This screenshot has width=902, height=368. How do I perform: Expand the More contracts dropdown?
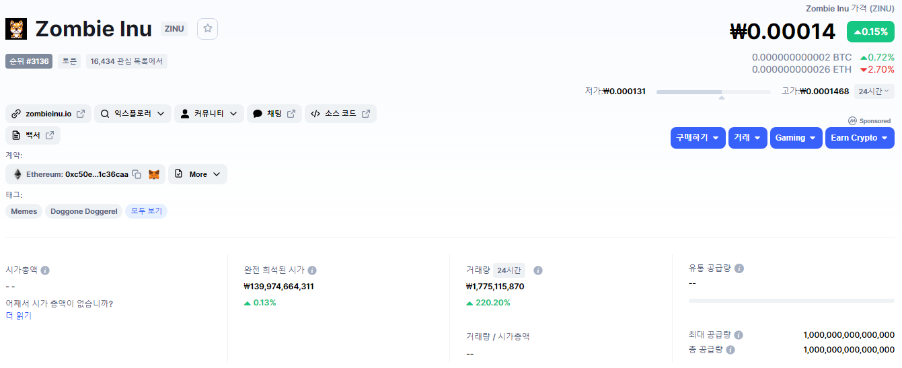(198, 174)
